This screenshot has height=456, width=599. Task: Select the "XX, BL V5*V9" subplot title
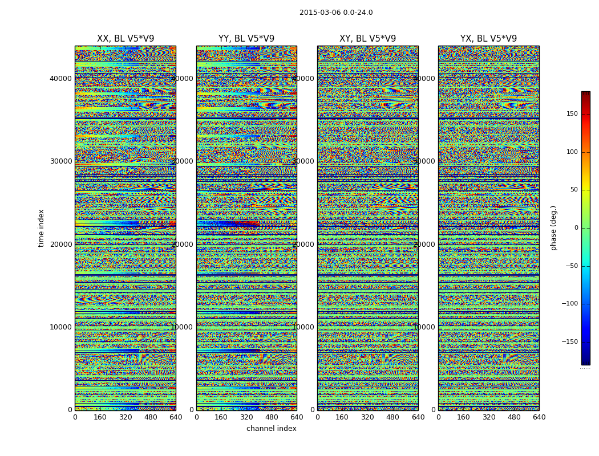pyautogui.click(x=126, y=39)
